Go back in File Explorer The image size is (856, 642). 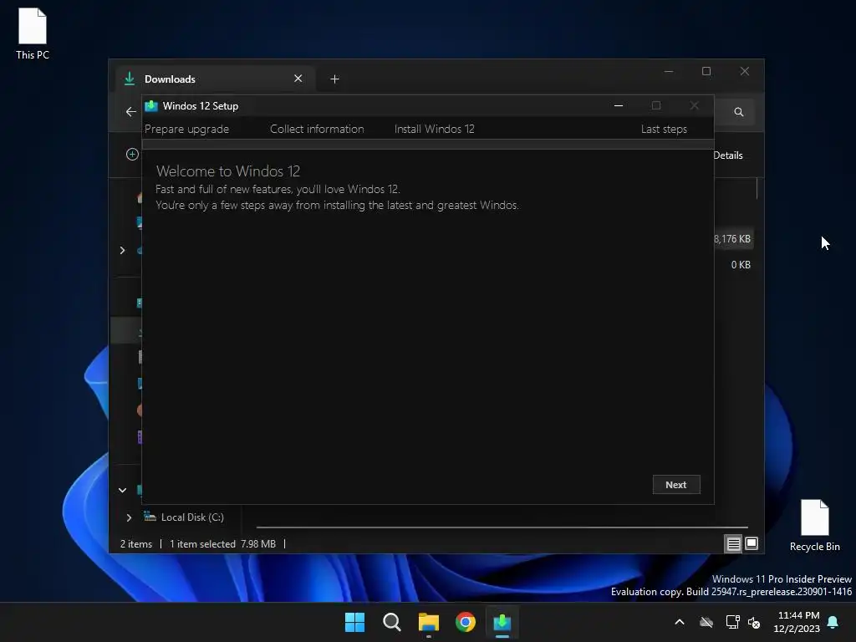coord(131,112)
